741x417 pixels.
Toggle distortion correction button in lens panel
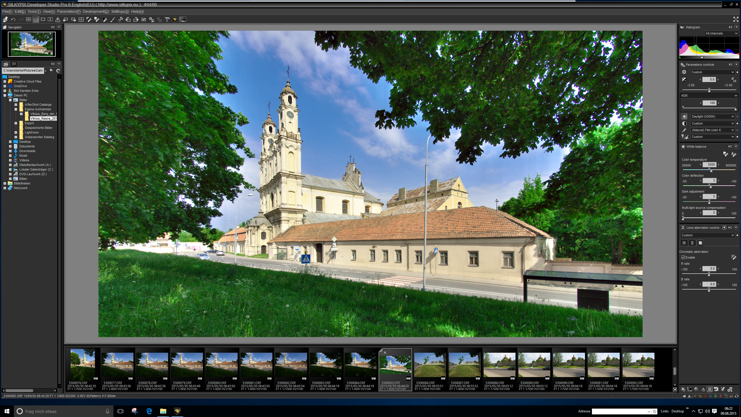pos(692,243)
